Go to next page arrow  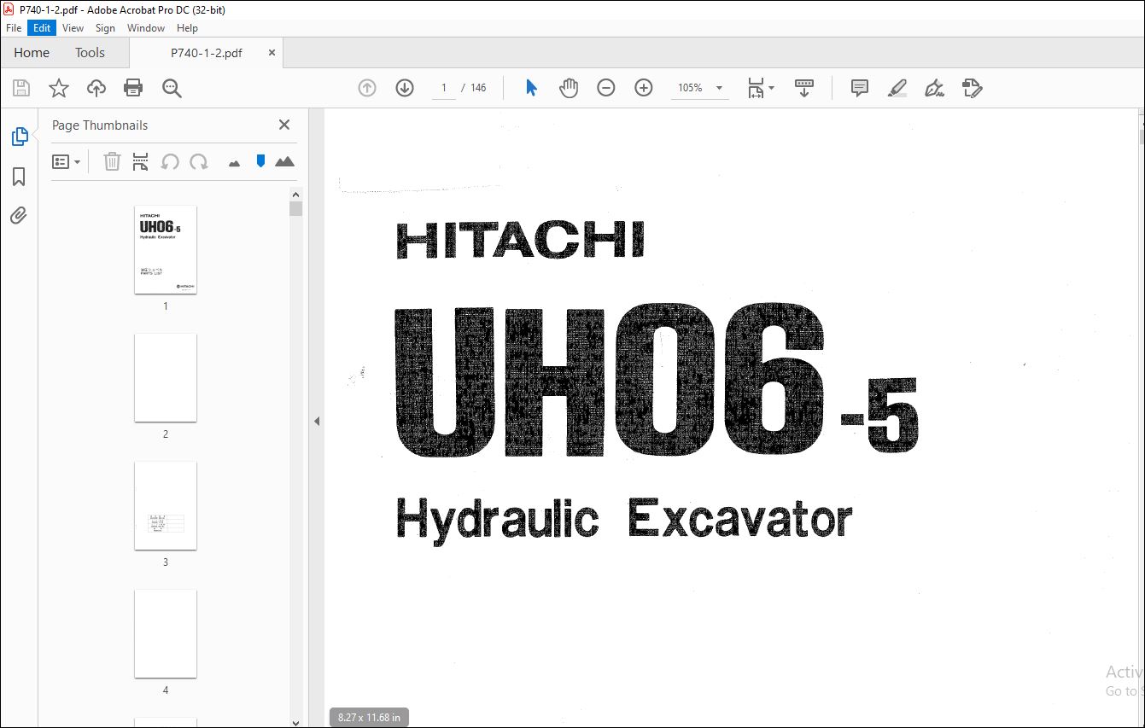[405, 88]
